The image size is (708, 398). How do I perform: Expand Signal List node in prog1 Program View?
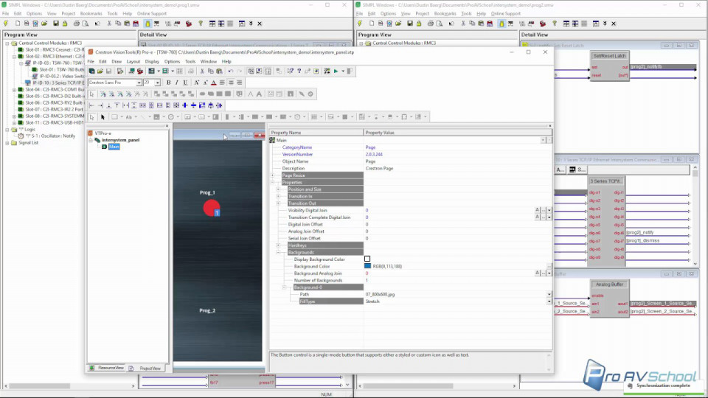(x=7, y=142)
